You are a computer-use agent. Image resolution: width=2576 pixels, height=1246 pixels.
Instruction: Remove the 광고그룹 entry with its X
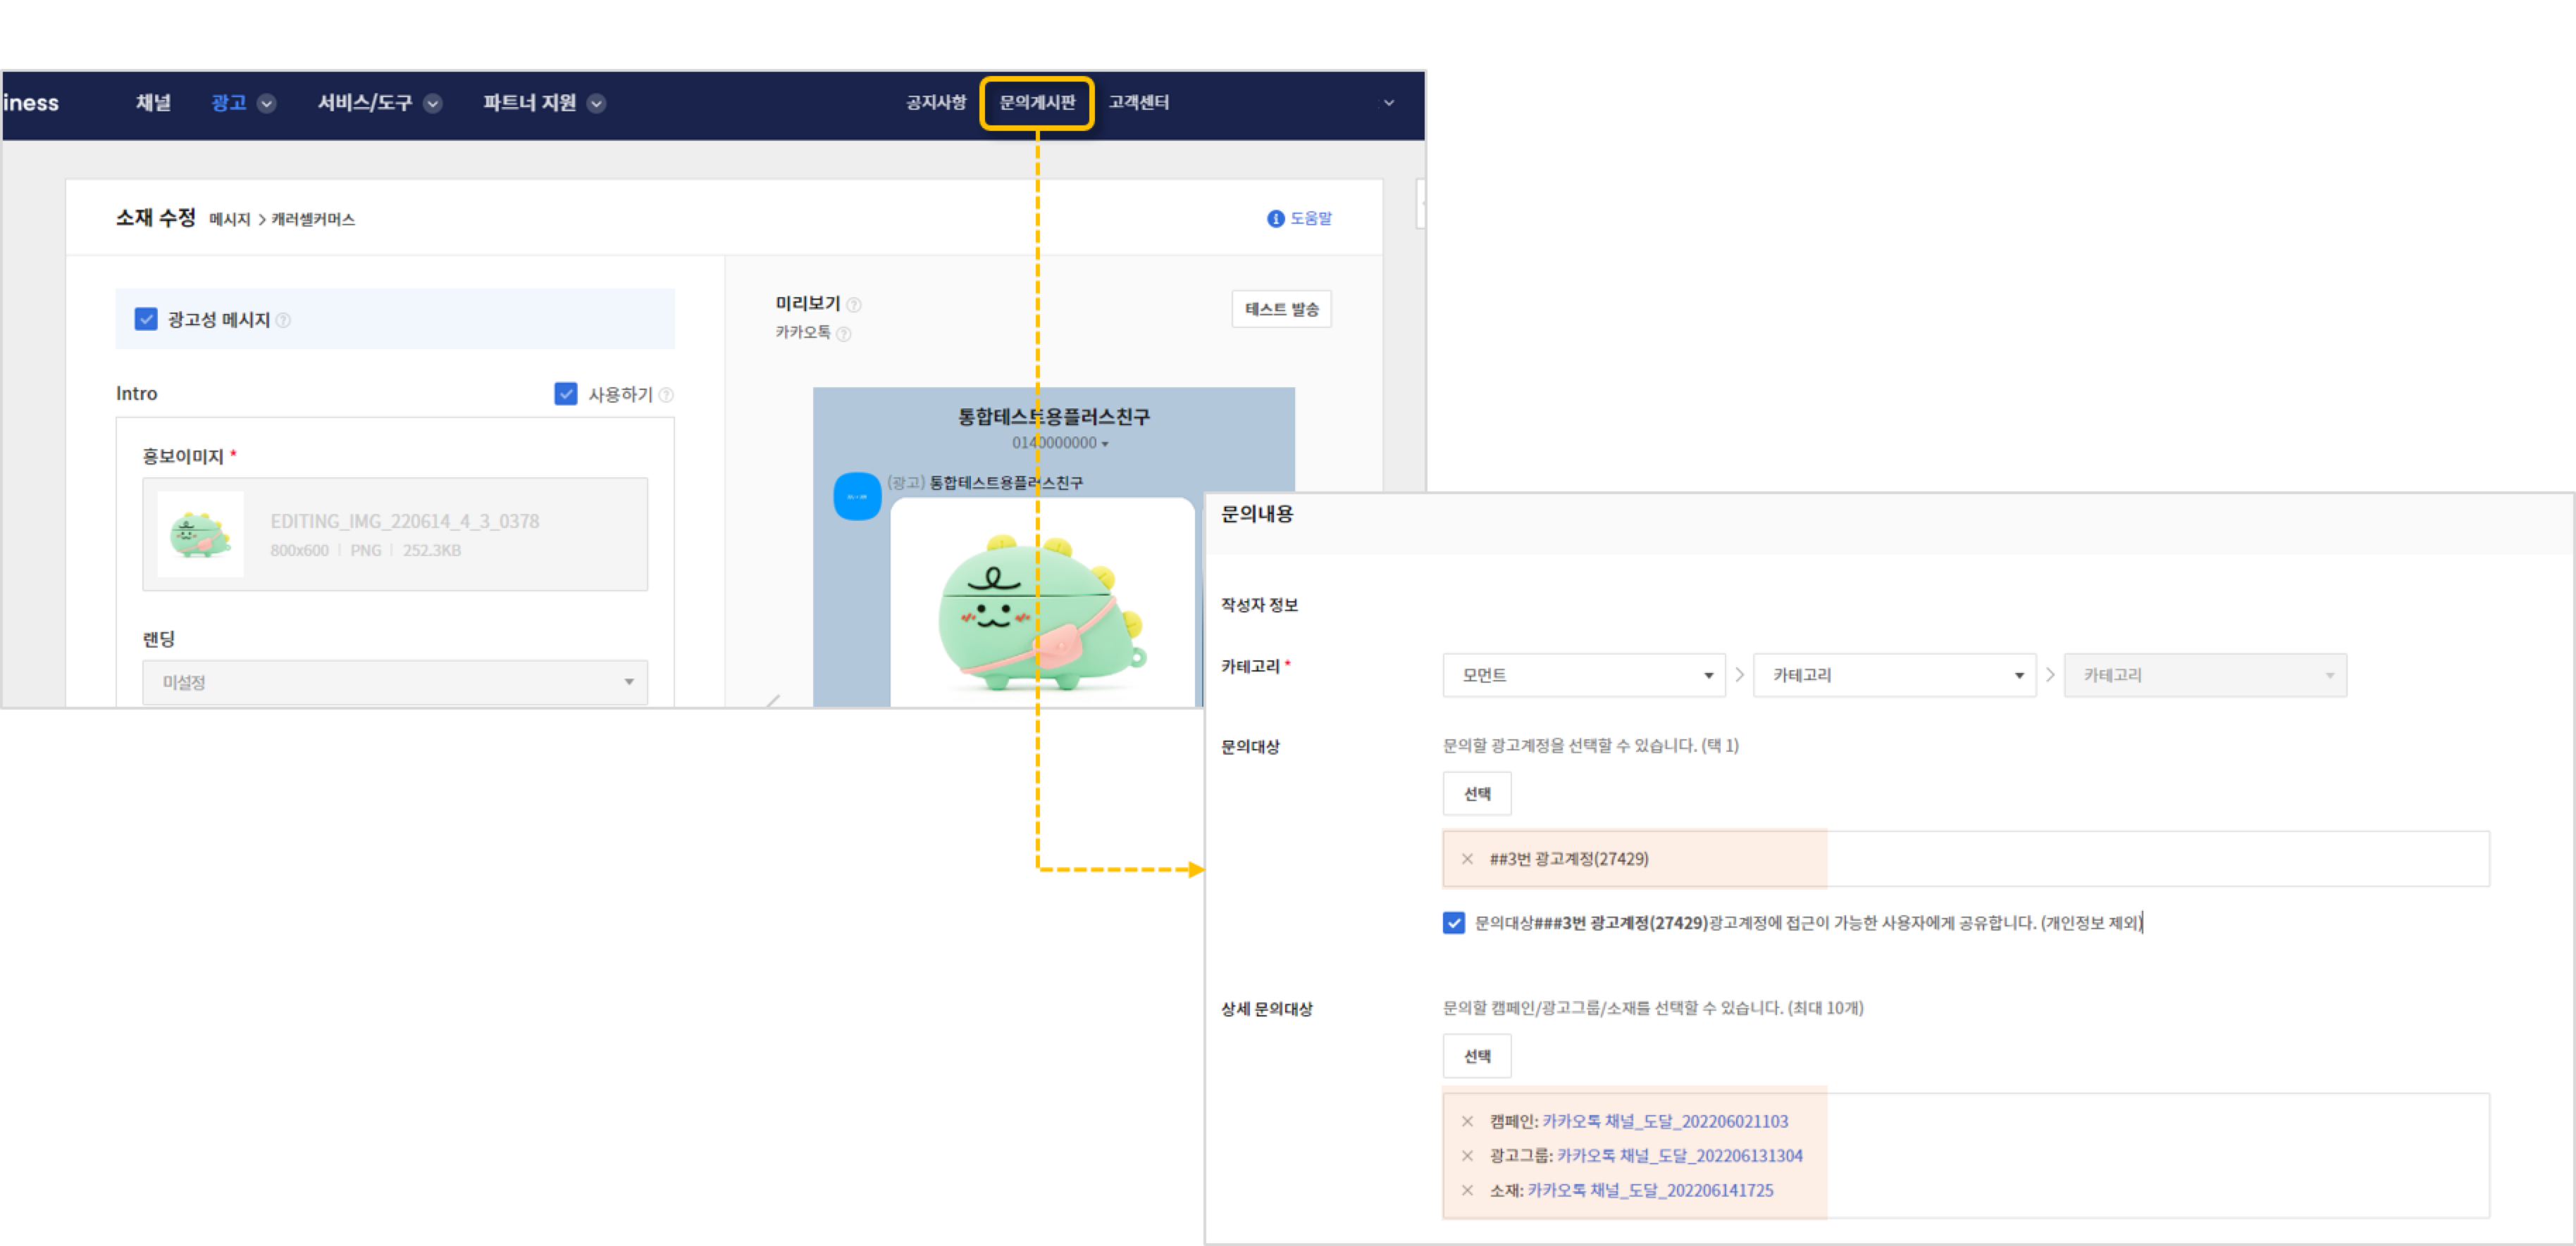(x=1467, y=1156)
